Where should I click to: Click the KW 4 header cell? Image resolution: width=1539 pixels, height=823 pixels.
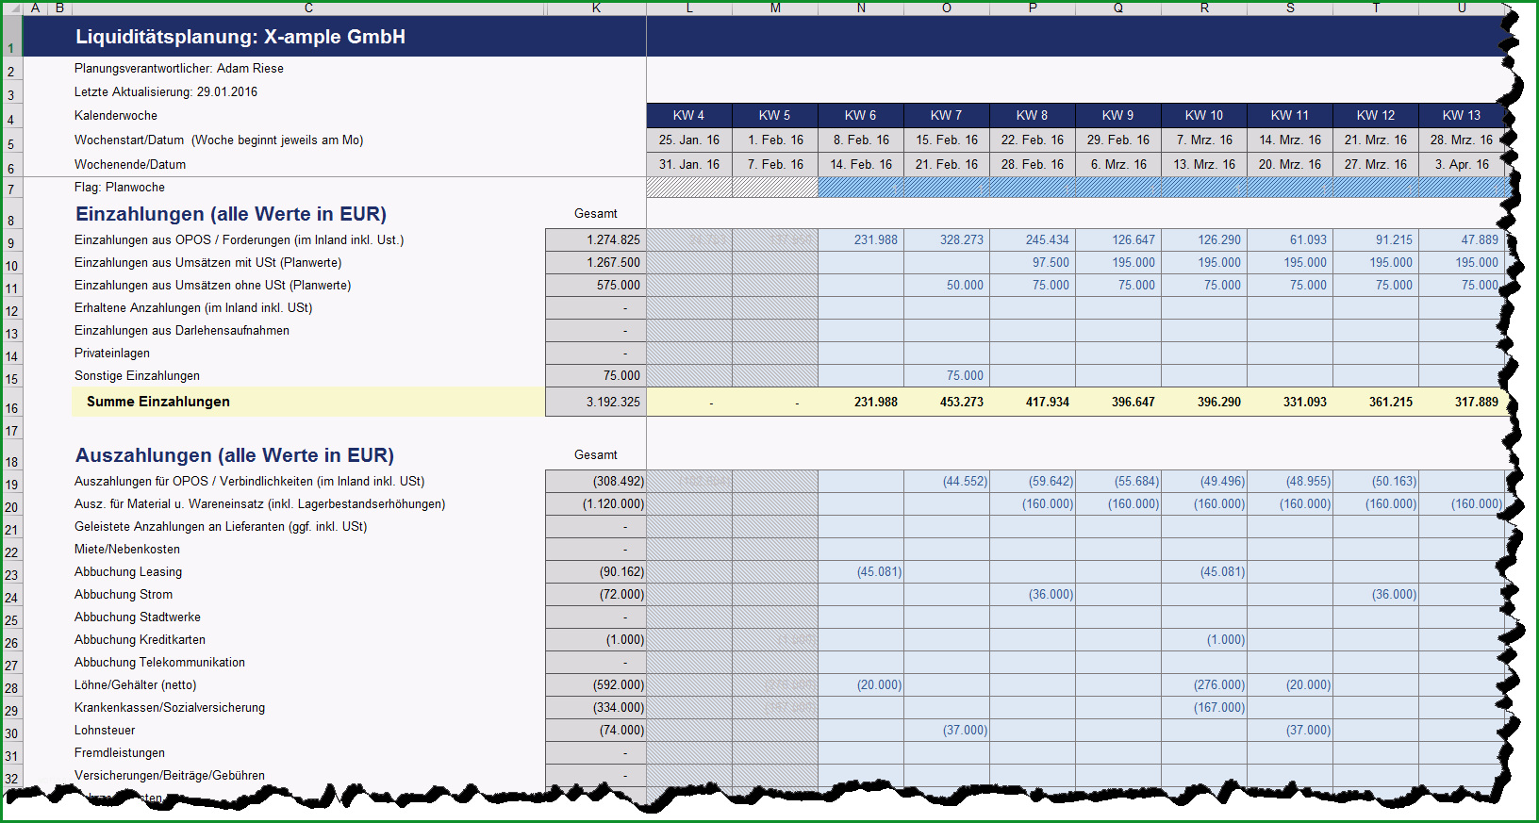coord(689,115)
